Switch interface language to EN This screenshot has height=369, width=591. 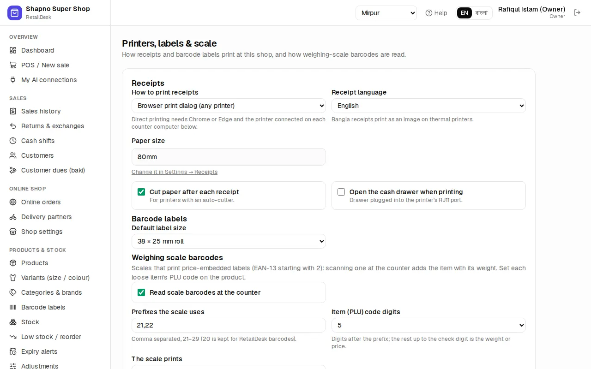click(464, 13)
